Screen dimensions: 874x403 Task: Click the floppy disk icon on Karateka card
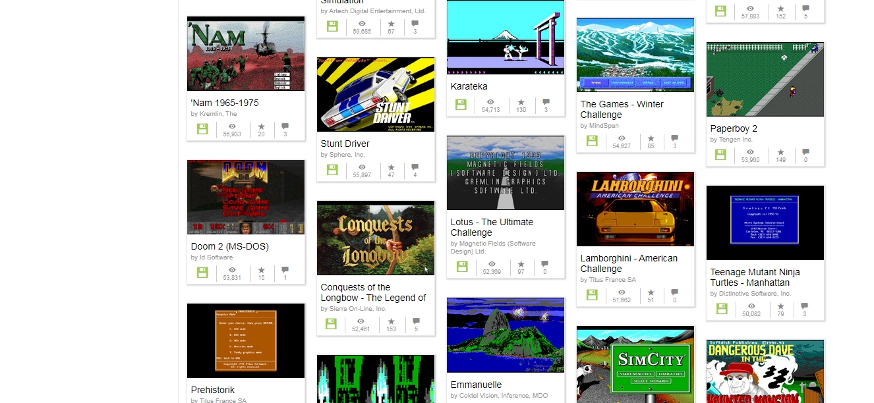461,104
